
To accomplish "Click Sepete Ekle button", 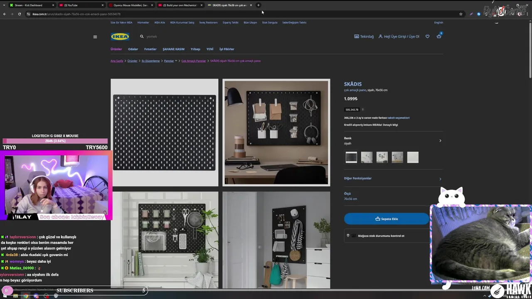I will [x=387, y=219].
